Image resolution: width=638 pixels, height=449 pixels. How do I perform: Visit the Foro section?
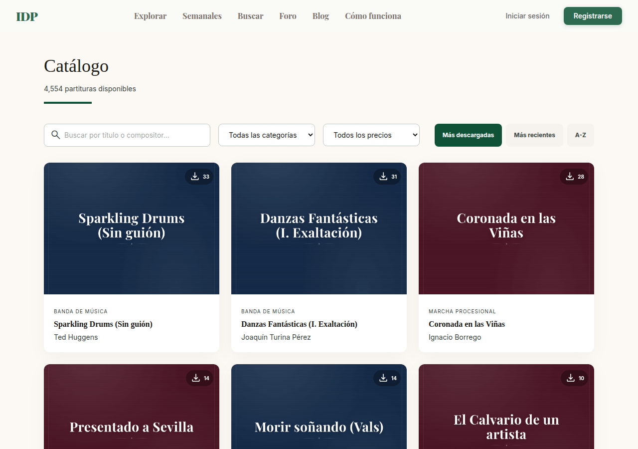click(x=288, y=16)
